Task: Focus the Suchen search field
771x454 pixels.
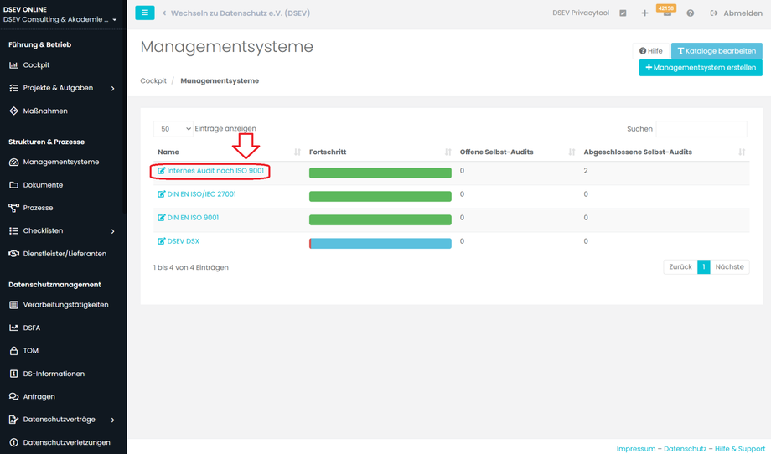Action: [701, 129]
